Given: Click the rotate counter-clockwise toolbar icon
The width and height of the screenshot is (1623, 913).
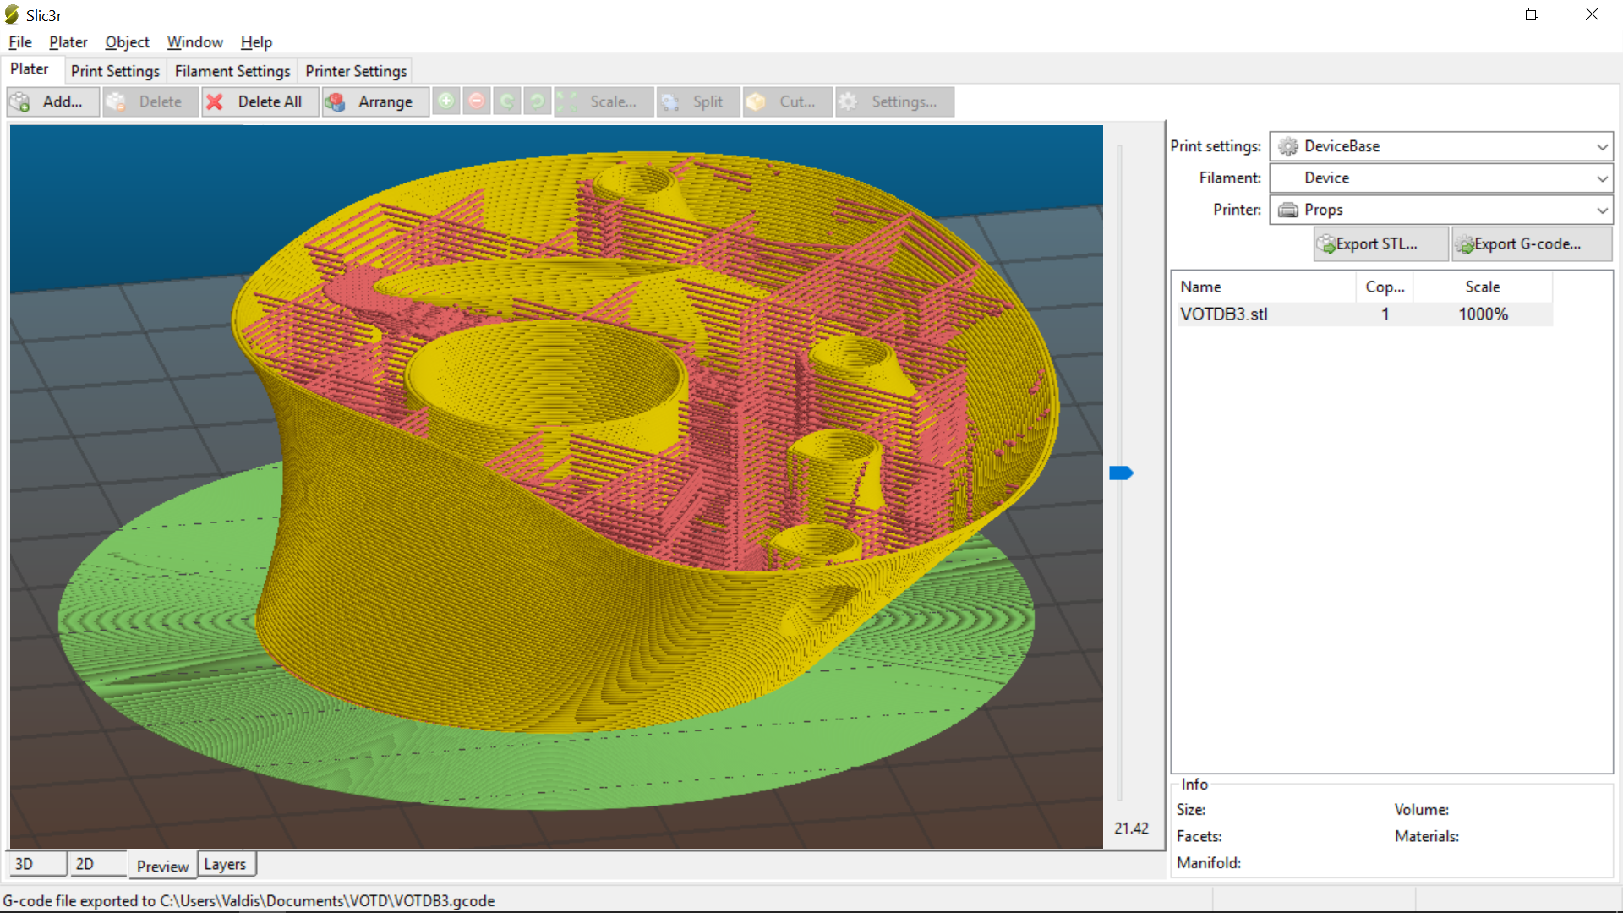Looking at the screenshot, I should point(507,101).
